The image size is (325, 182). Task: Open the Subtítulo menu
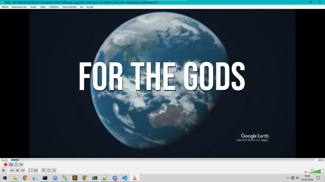(54, 7)
